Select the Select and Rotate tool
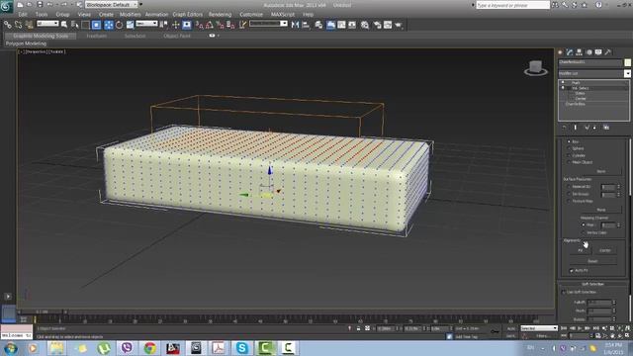 coord(119,25)
